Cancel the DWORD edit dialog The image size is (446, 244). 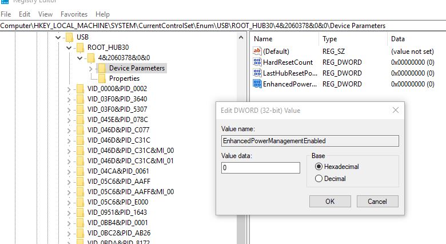pos(377,201)
